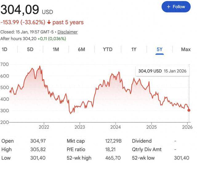Click the 2024 label on chart axis
This screenshot has height=169, width=197.
pos(115,127)
